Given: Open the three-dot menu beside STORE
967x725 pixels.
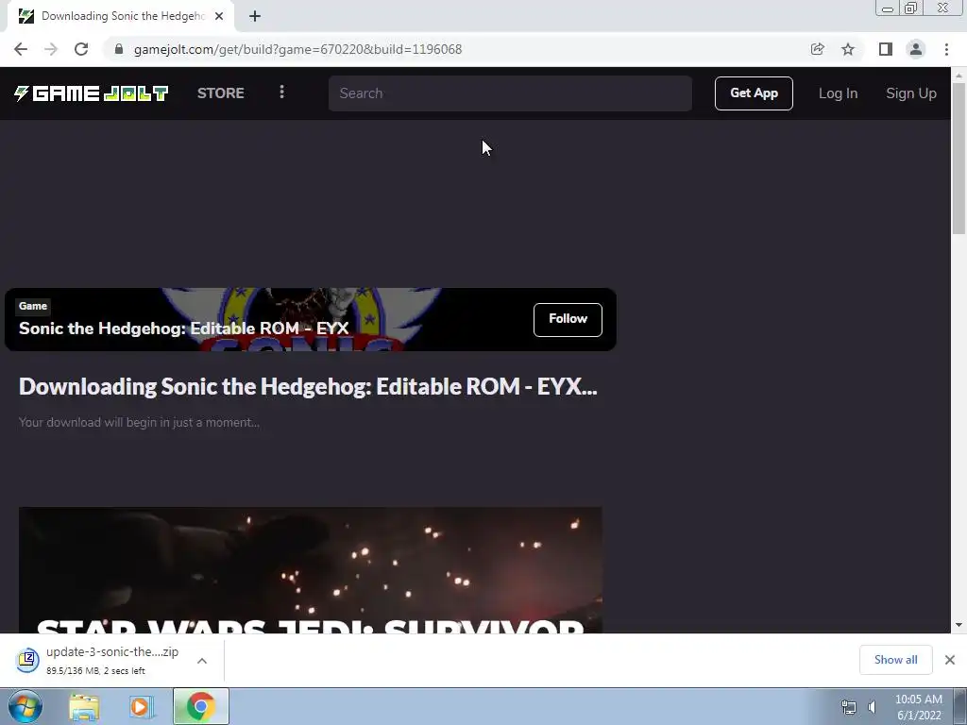Looking at the screenshot, I should [x=281, y=93].
